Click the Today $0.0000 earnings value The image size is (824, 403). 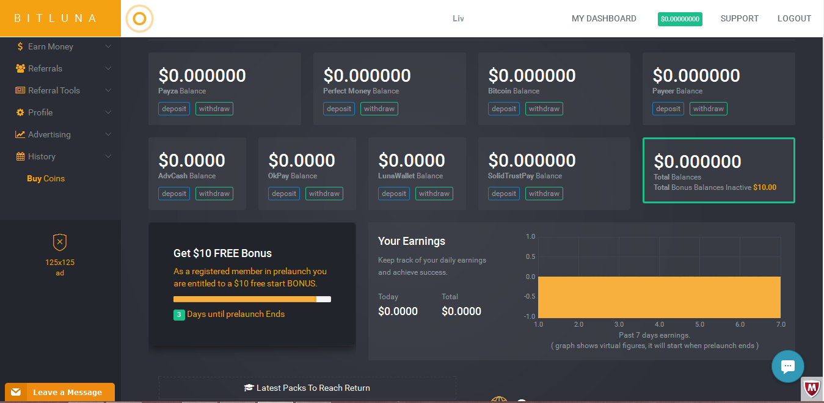(x=398, y=311)
